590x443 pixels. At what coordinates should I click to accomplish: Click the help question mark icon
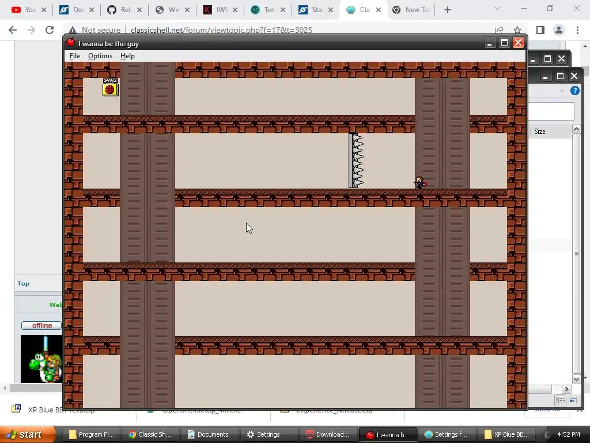point(574,91)
